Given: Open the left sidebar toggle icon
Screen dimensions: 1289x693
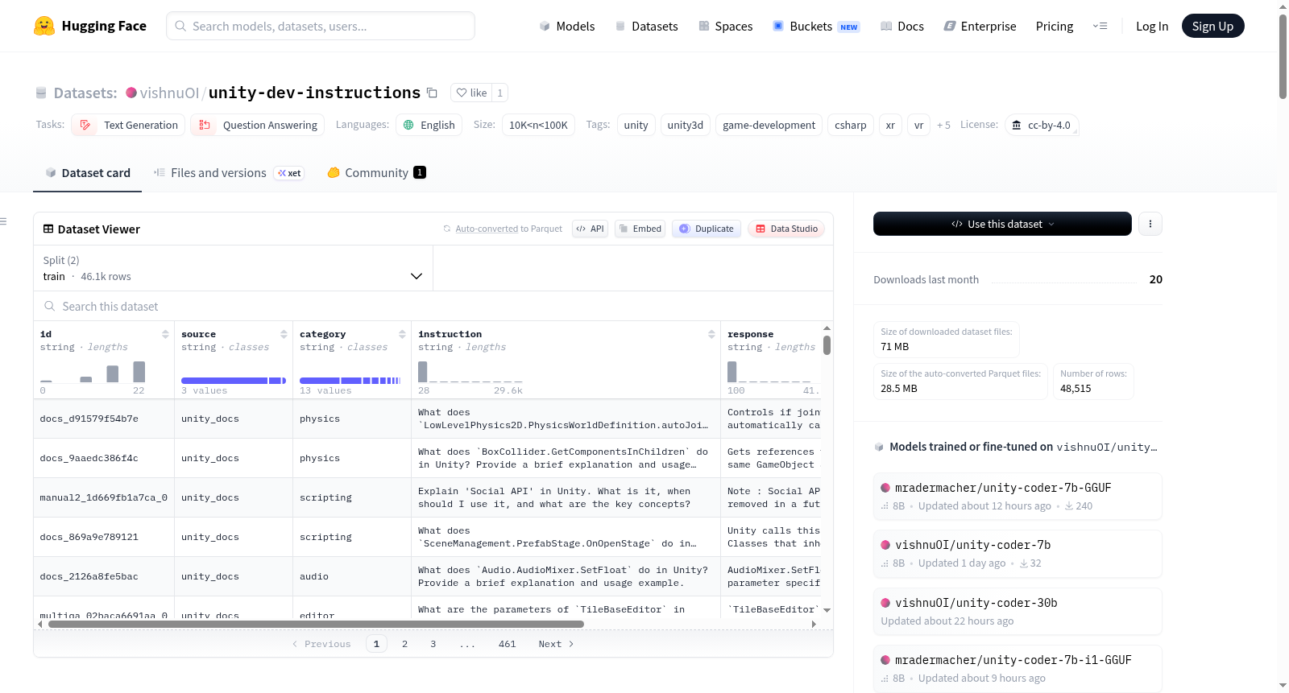Looking at the screenshot, I should point(3,221).
